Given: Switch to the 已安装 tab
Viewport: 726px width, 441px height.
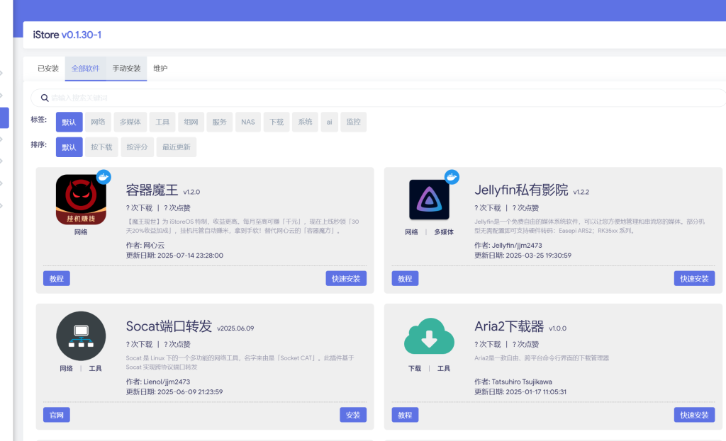Looking at the screenshot, I should [48, 69].
